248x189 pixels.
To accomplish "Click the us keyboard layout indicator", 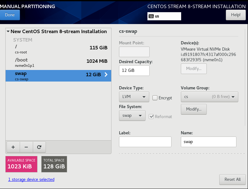I will pyautogui.click(x=164, y=16).
